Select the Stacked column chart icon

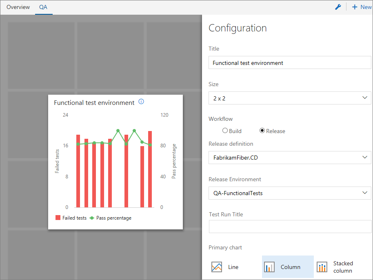click(x=322, y=267)
